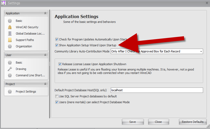Click the database icon for Global Database Location
Screen dimensions: 210x129
(10, 34)
